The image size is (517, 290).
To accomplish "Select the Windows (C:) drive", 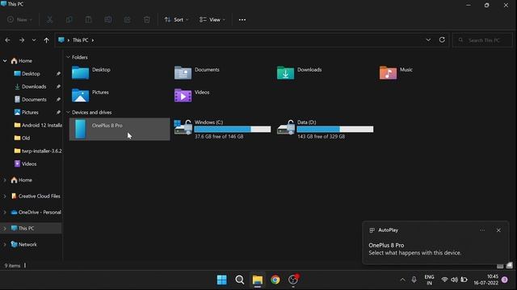I will coord(223,129).
